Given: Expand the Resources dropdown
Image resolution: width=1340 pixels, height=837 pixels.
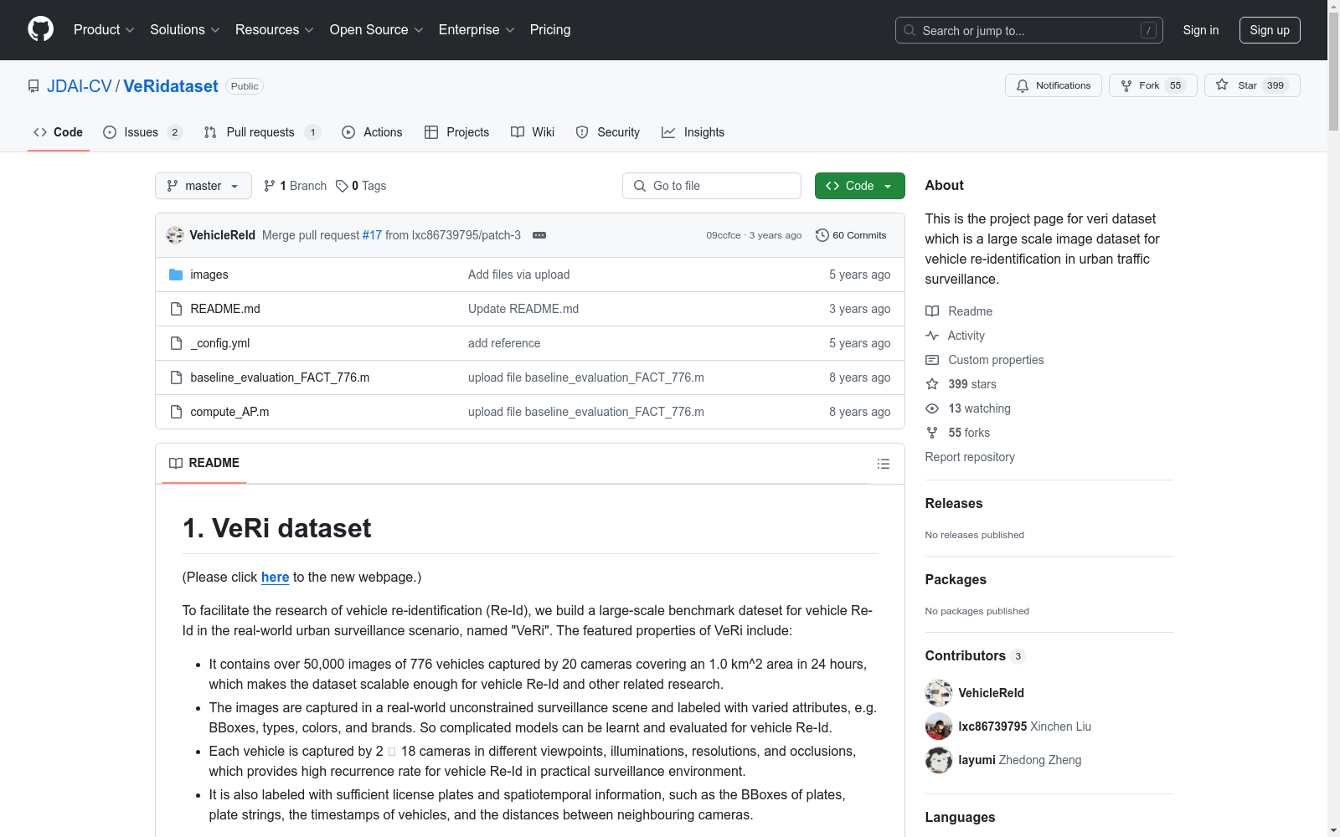Looking at the screenshot, I should [x=274, y=29].
